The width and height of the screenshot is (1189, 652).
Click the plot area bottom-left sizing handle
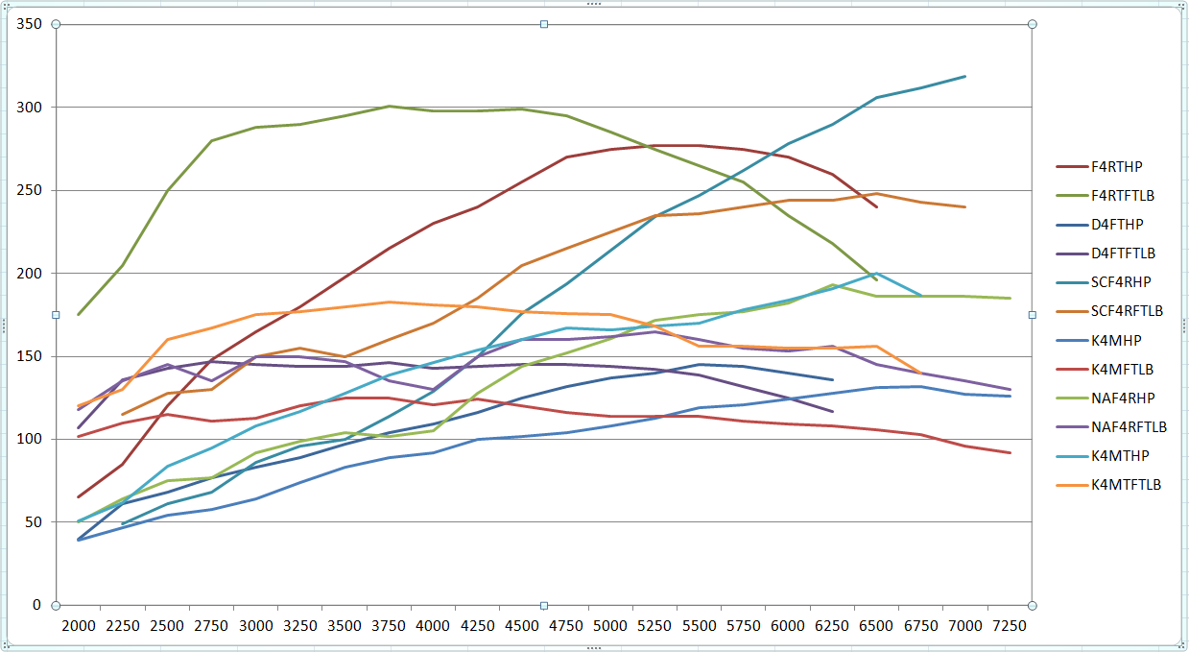56,606
